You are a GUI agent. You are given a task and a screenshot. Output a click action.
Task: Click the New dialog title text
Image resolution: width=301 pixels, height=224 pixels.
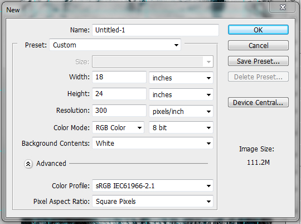tap(13, 10)
